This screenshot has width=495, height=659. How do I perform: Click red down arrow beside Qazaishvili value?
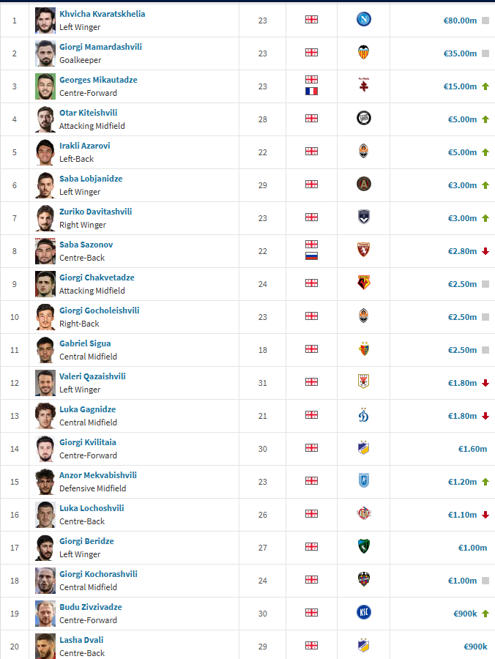click(485, 383)
